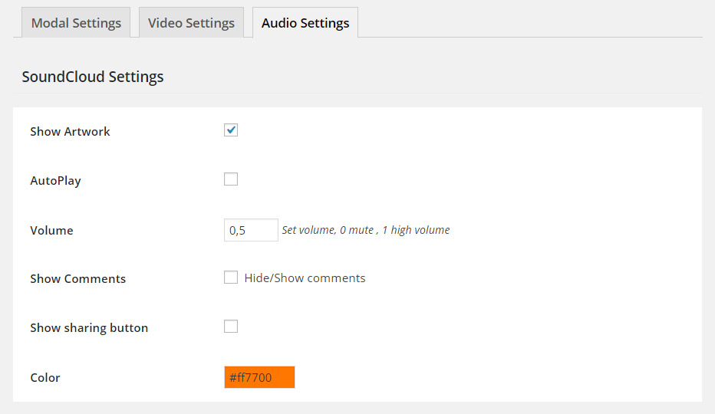Click the Show Artwork row label
Image resolution: width=715 pixels, height=414 pixels.
pos(70,132)
